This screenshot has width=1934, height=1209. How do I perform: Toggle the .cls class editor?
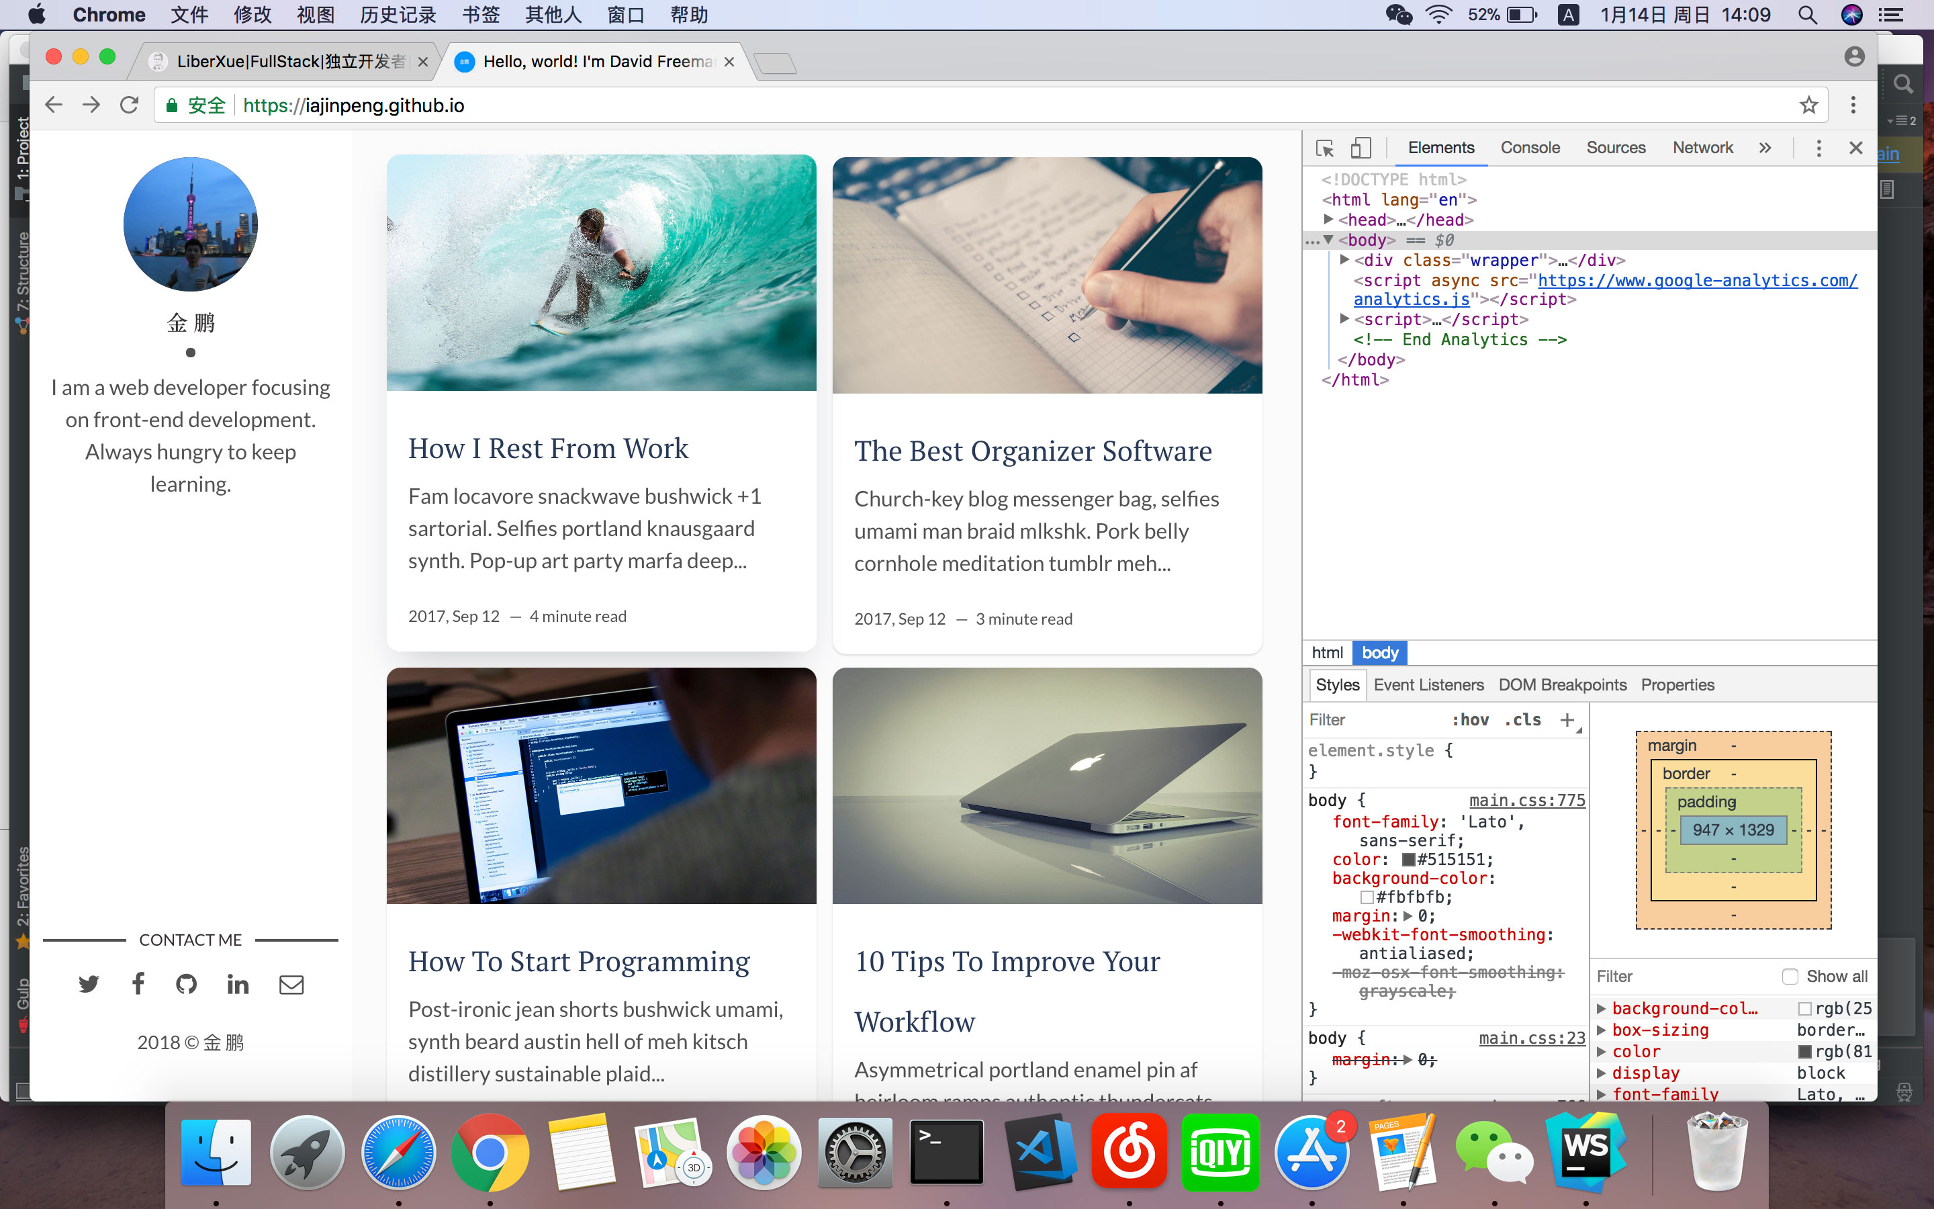[1522, 719]
